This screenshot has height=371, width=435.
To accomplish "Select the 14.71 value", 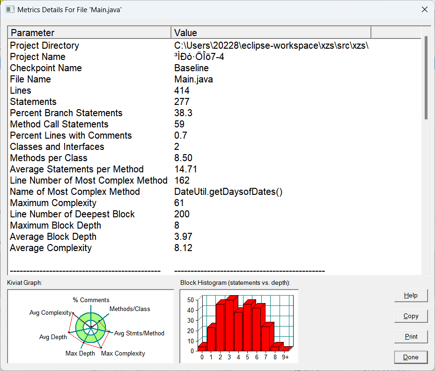I will click(185, 169).
